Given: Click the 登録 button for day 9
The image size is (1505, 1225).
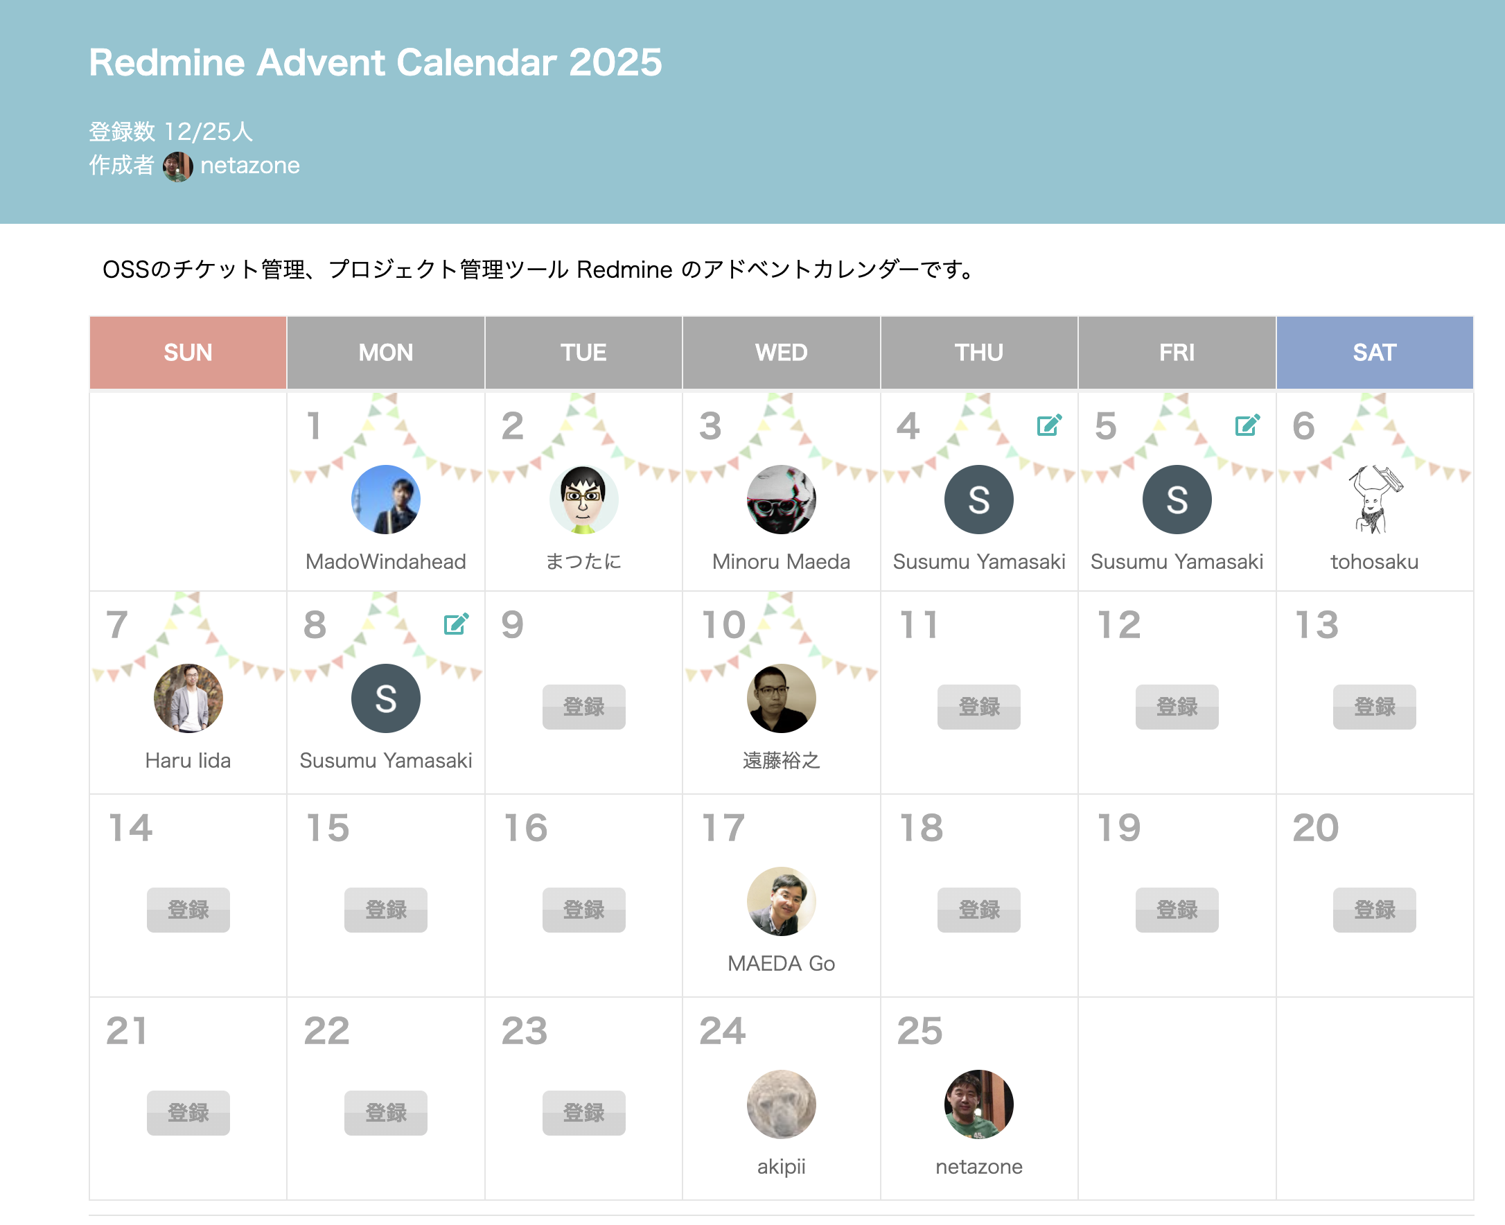Looking at the screenshot, I should [x=583, y=706].
